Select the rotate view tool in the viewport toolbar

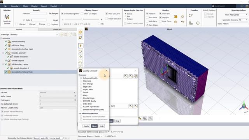point(81,51)
